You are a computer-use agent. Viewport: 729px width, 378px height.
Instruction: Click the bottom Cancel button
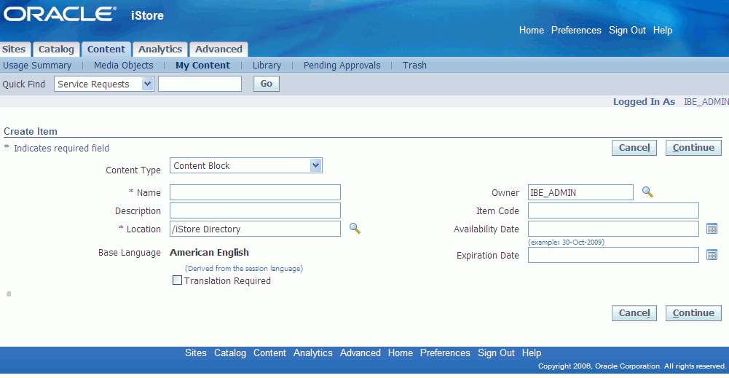click(x=634, y=313)
